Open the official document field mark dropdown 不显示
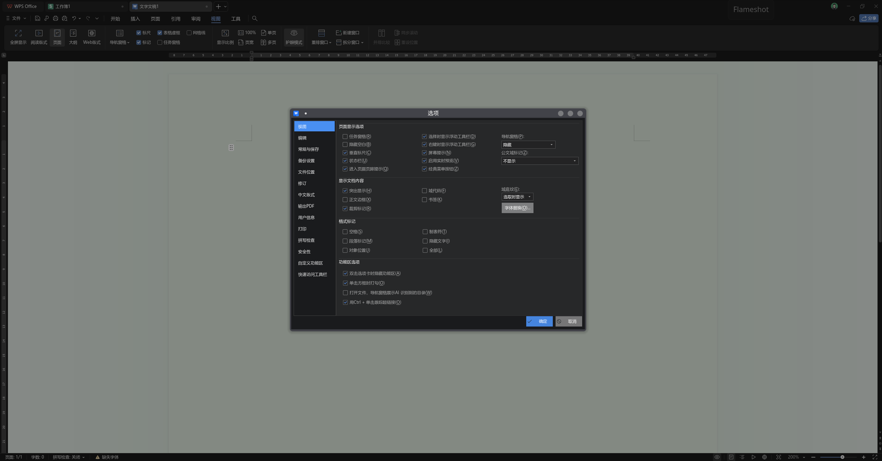Screen dimensions: 882x461 (x=539, y=161)
